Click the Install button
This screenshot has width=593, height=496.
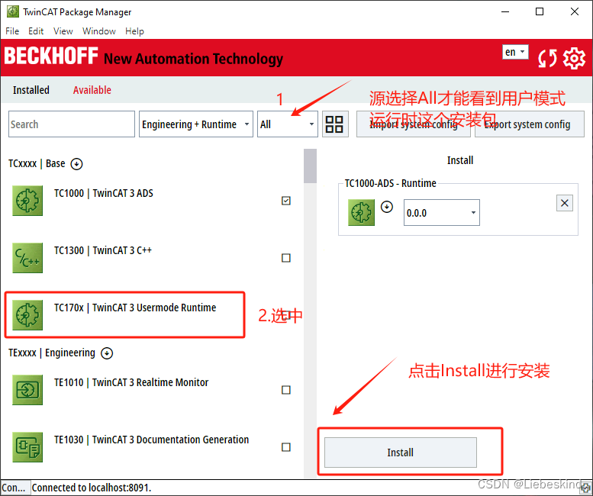tap(401, 453)
